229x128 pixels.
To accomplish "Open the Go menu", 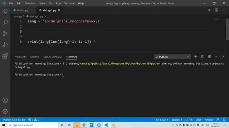I will [x=50, y=3].
